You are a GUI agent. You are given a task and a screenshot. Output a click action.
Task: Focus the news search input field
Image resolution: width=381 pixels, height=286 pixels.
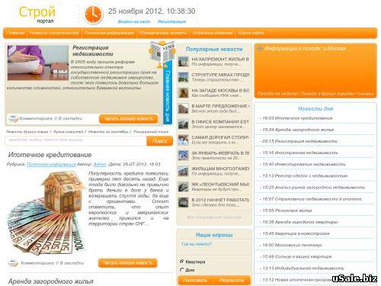click(75, 140)
